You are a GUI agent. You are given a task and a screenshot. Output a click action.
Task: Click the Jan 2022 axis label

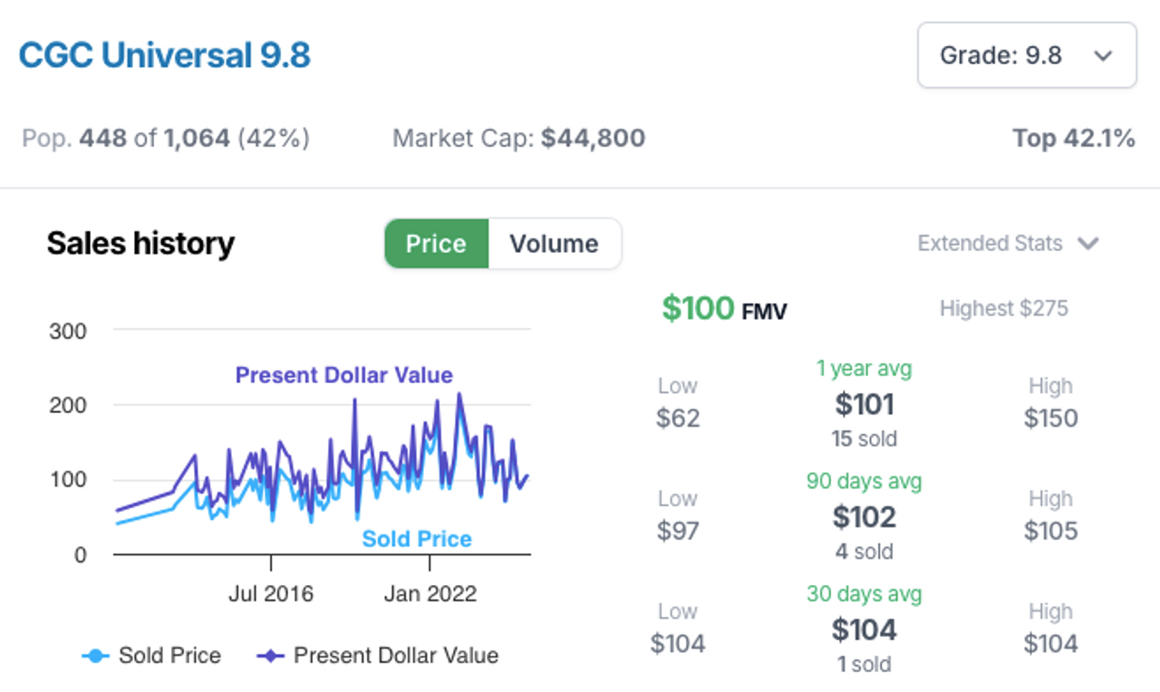[x=430, y=594]
